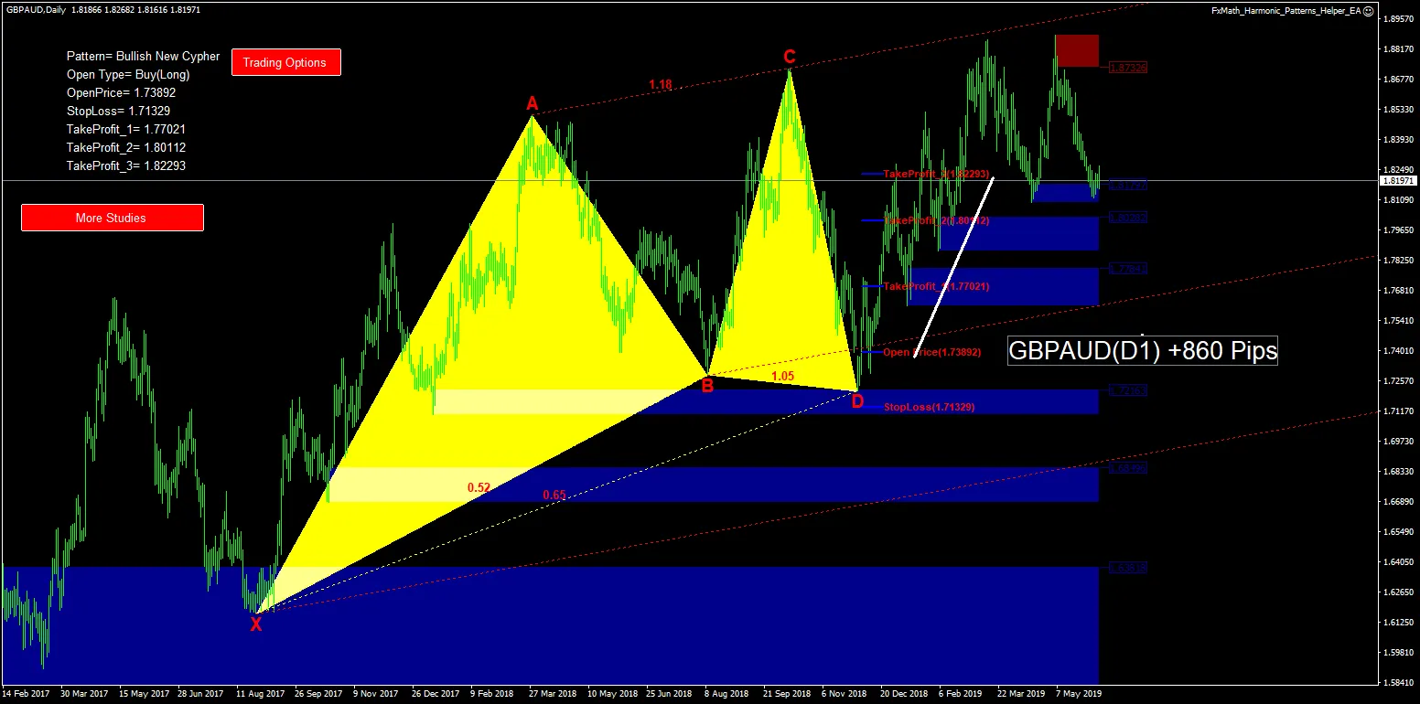The width and height of the screenshot is (1420, 704).
Task: Click the 1.58410 value on price scale
Action: [1401, 682]
